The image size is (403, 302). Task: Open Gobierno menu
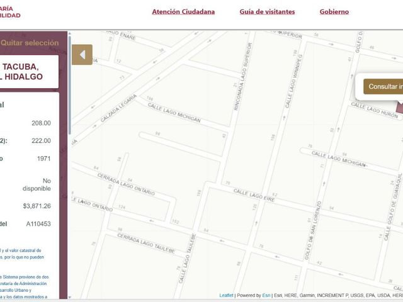tap(334, 12)
